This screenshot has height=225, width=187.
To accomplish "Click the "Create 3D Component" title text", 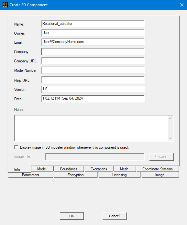I will pyautogui.click(x=28, y=5).
